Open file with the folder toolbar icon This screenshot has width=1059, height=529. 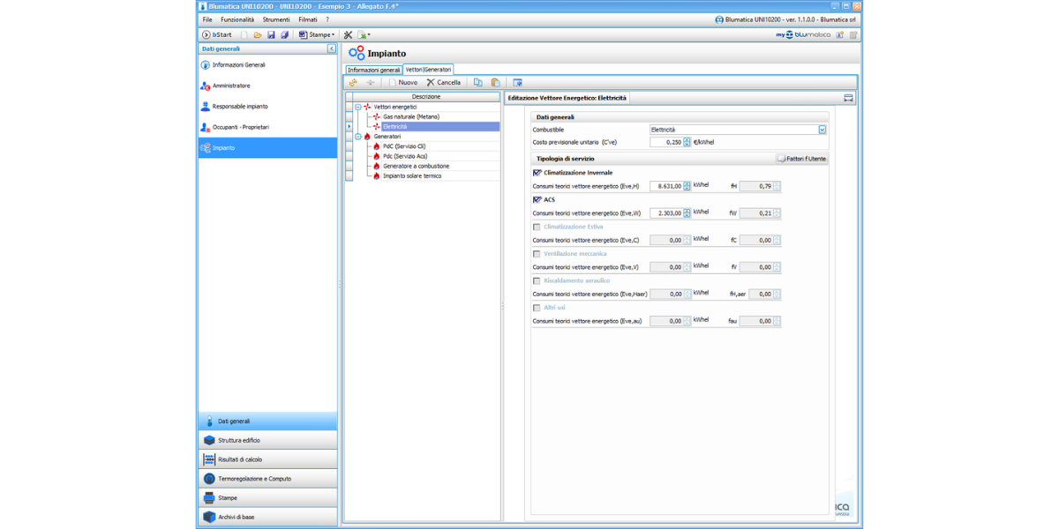click(258, 35)
